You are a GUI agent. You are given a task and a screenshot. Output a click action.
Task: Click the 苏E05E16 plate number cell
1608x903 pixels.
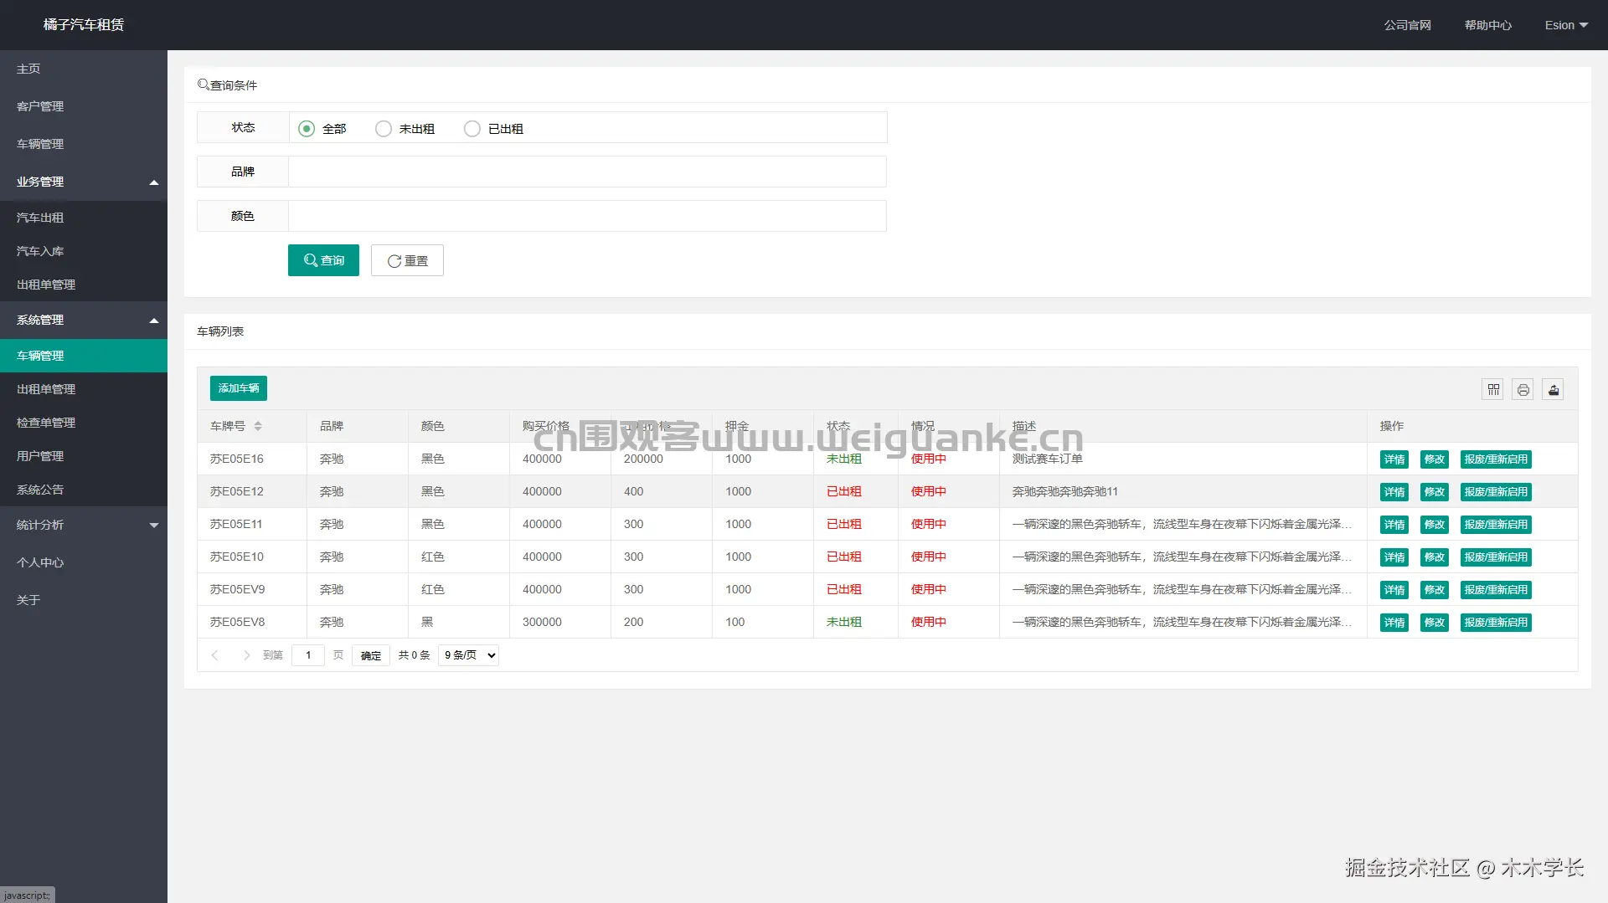(252, 459)
